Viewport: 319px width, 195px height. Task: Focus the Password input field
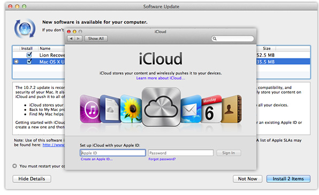pos(181,153)
